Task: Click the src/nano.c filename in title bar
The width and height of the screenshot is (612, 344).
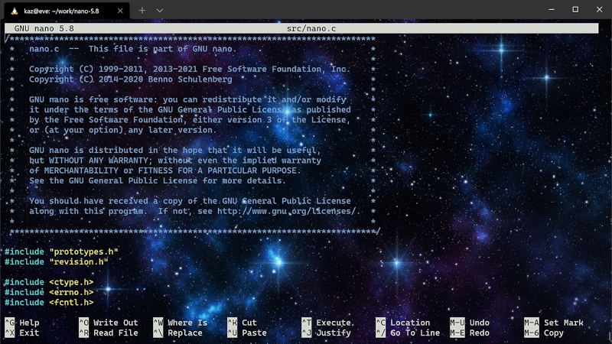Action: pyautogui.click(x=311, y=28)
